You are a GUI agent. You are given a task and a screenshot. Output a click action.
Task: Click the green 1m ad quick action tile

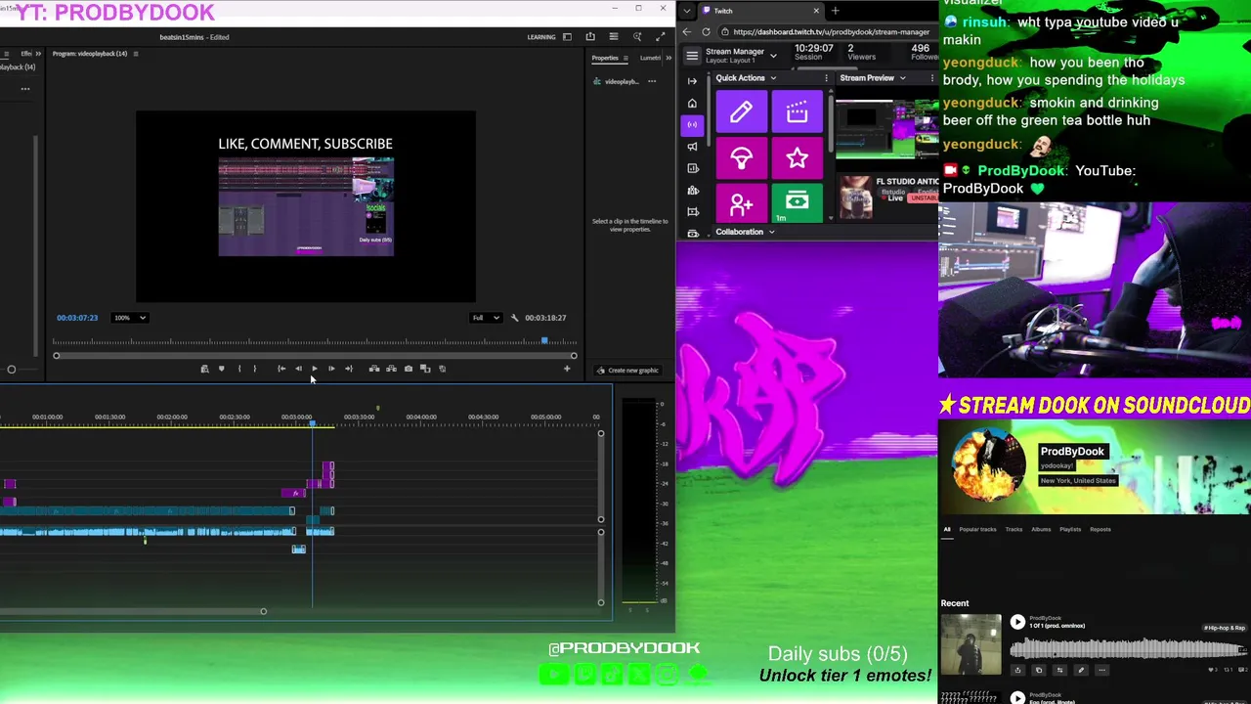click(x=798, y=203)
